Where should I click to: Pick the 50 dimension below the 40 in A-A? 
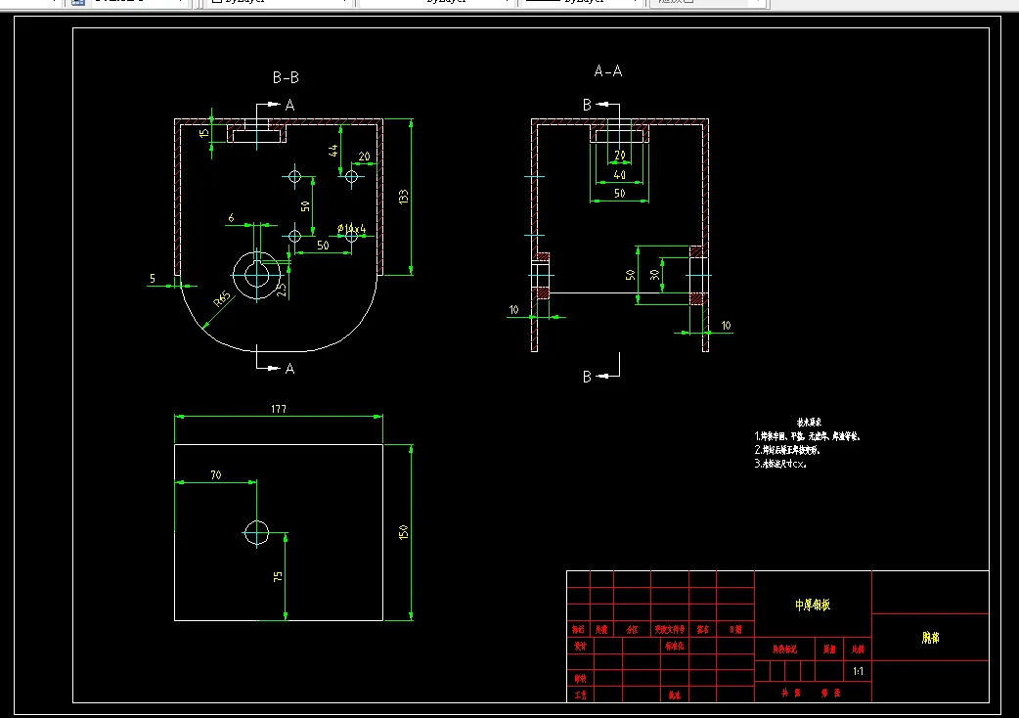coord(619,193)
